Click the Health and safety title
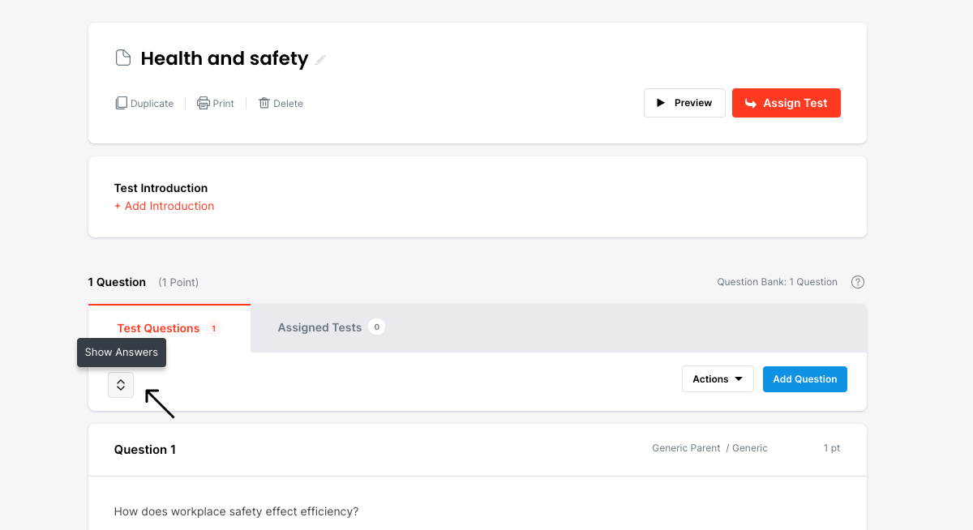Image resolution: width=973 pixels, height=530 pixels. [224, 59]
